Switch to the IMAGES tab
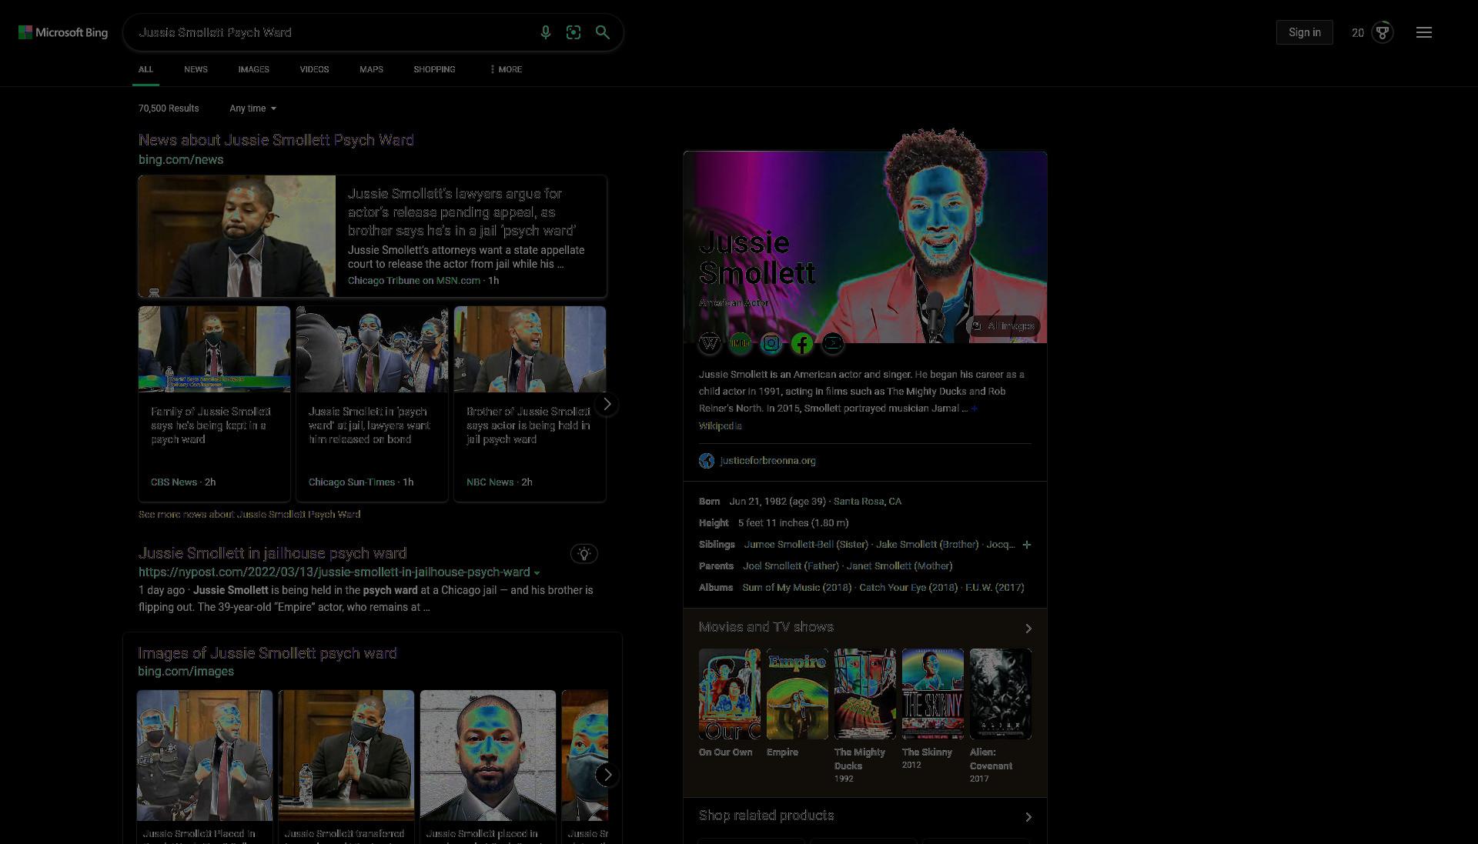This screenshot has height=844, width=1478. pos(253,69)
